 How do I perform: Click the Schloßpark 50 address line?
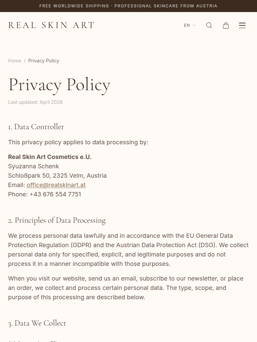(x=57, y=176)
